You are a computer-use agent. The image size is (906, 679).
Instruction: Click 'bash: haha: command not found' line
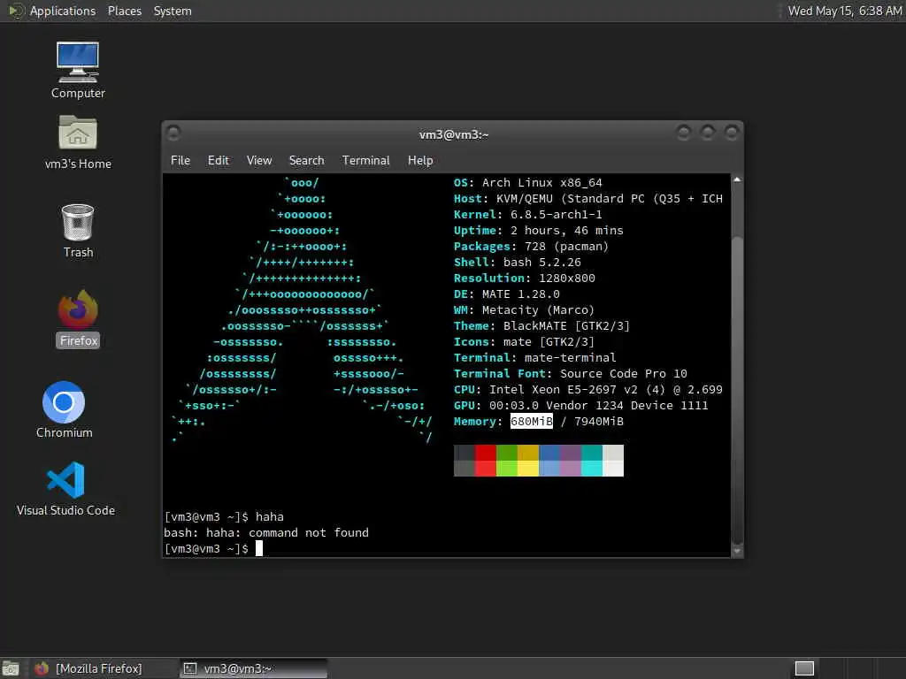[x=266, y=532]
